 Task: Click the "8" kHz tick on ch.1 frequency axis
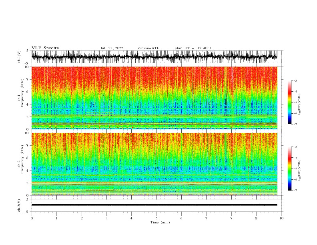click(28, 79)
